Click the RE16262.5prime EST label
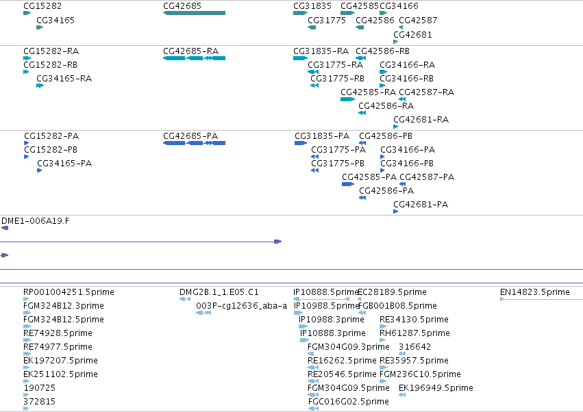 coord(342,361)
